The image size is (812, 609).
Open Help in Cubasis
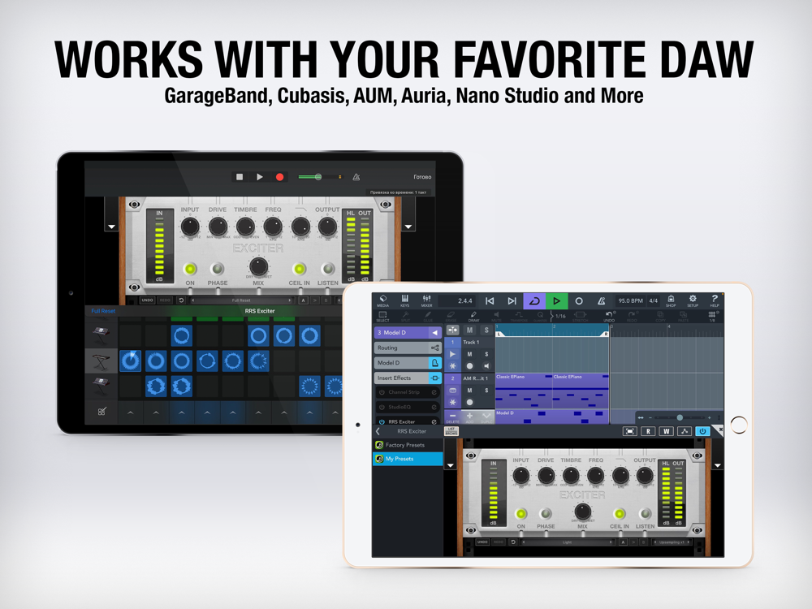coord(715,300)
